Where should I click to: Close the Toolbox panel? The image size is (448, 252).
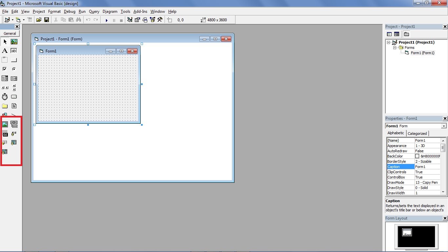coord(17,27)
